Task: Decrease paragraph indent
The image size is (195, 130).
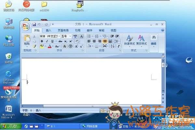Action: (112, 36)
